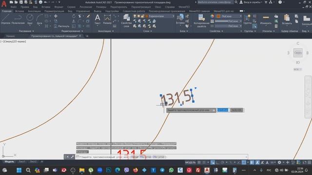This screenshot has width=312, height=175.
Task: Click the Растянуть (Stretch) tool
Action: (61, 26)
